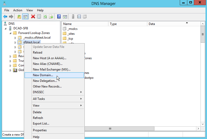Open Properties from the context menu
The height and width of the screenshot is (139, 207).
54,130
